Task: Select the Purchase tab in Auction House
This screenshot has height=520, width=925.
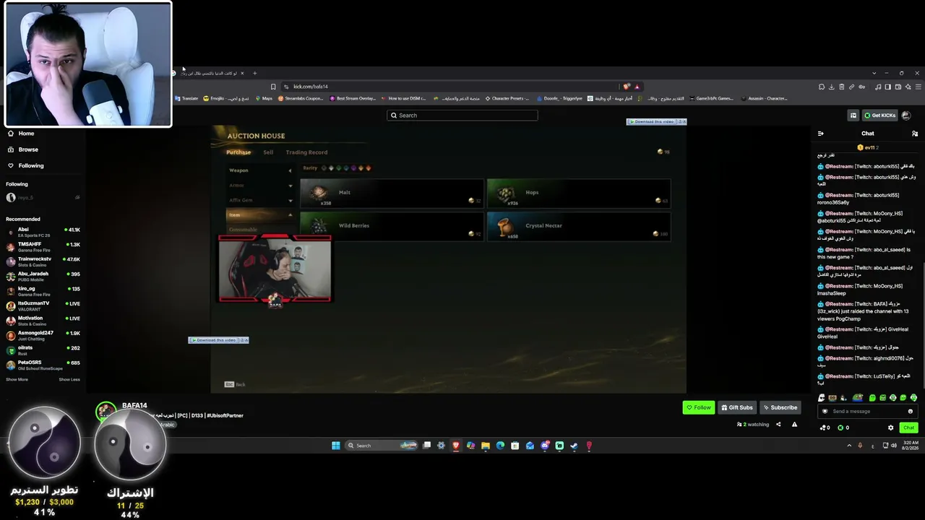Action: tap(238, 152)
